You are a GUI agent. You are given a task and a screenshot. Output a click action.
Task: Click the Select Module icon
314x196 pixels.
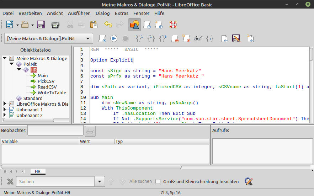click(159, 25)
